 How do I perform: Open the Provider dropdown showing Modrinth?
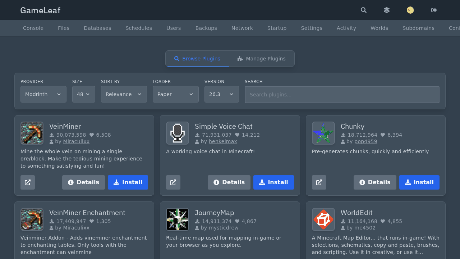(x=43, y=94)
